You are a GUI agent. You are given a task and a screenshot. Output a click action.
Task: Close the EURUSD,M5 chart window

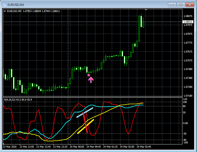[190, 5]
